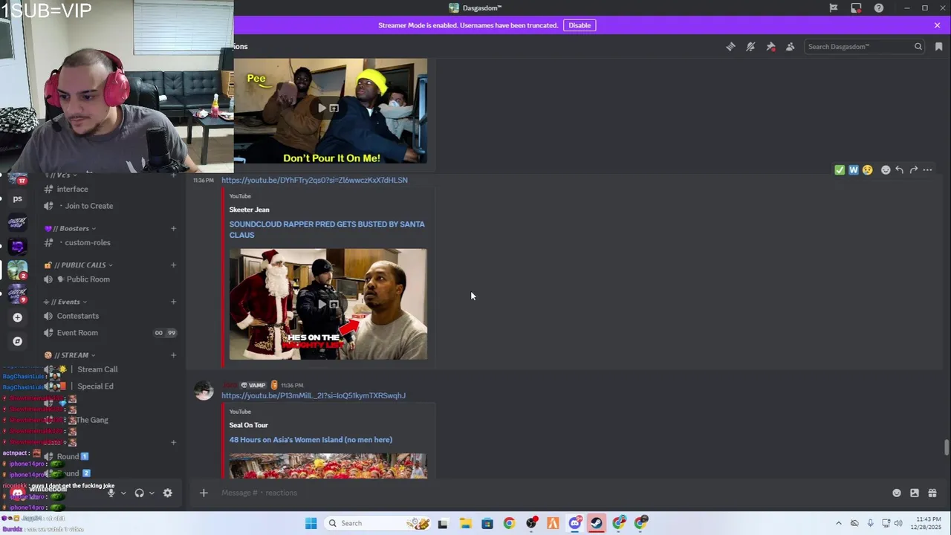Open User Settings gear icon
The width and height of the screenshot is (951, 535).
(167, 493)
